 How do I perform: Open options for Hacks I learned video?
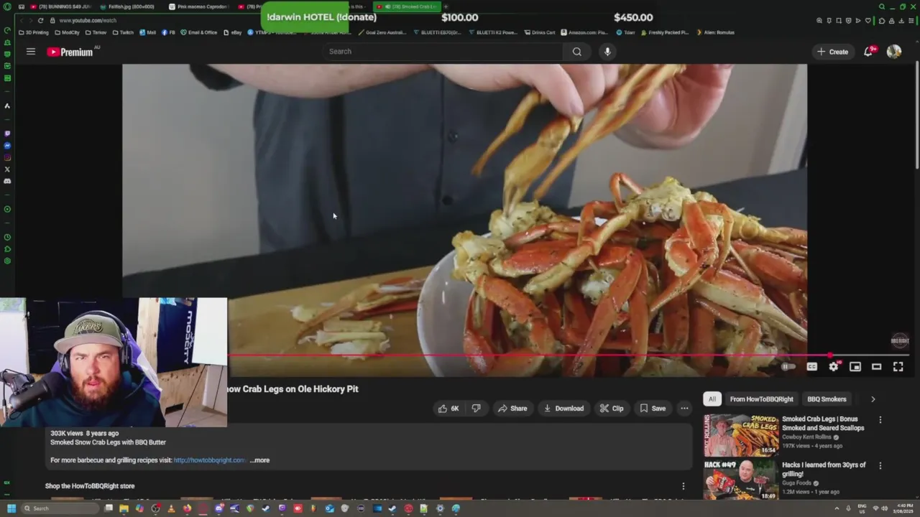point(880,466)
